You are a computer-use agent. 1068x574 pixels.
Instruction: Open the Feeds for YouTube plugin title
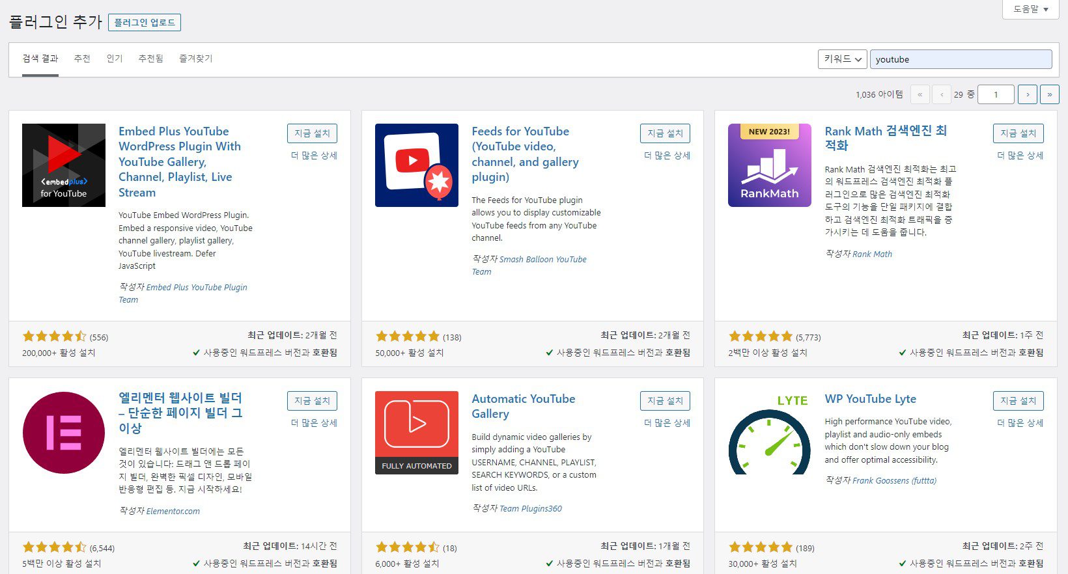point(525,154)
